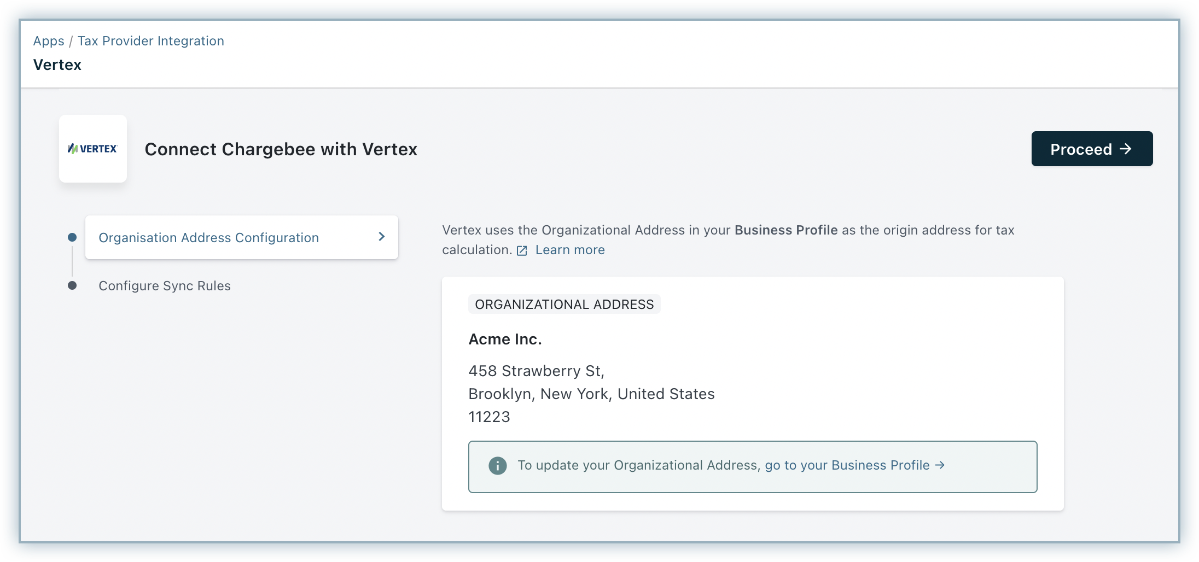Click the arrow icon inside the Proceed button

point(1126,149)
